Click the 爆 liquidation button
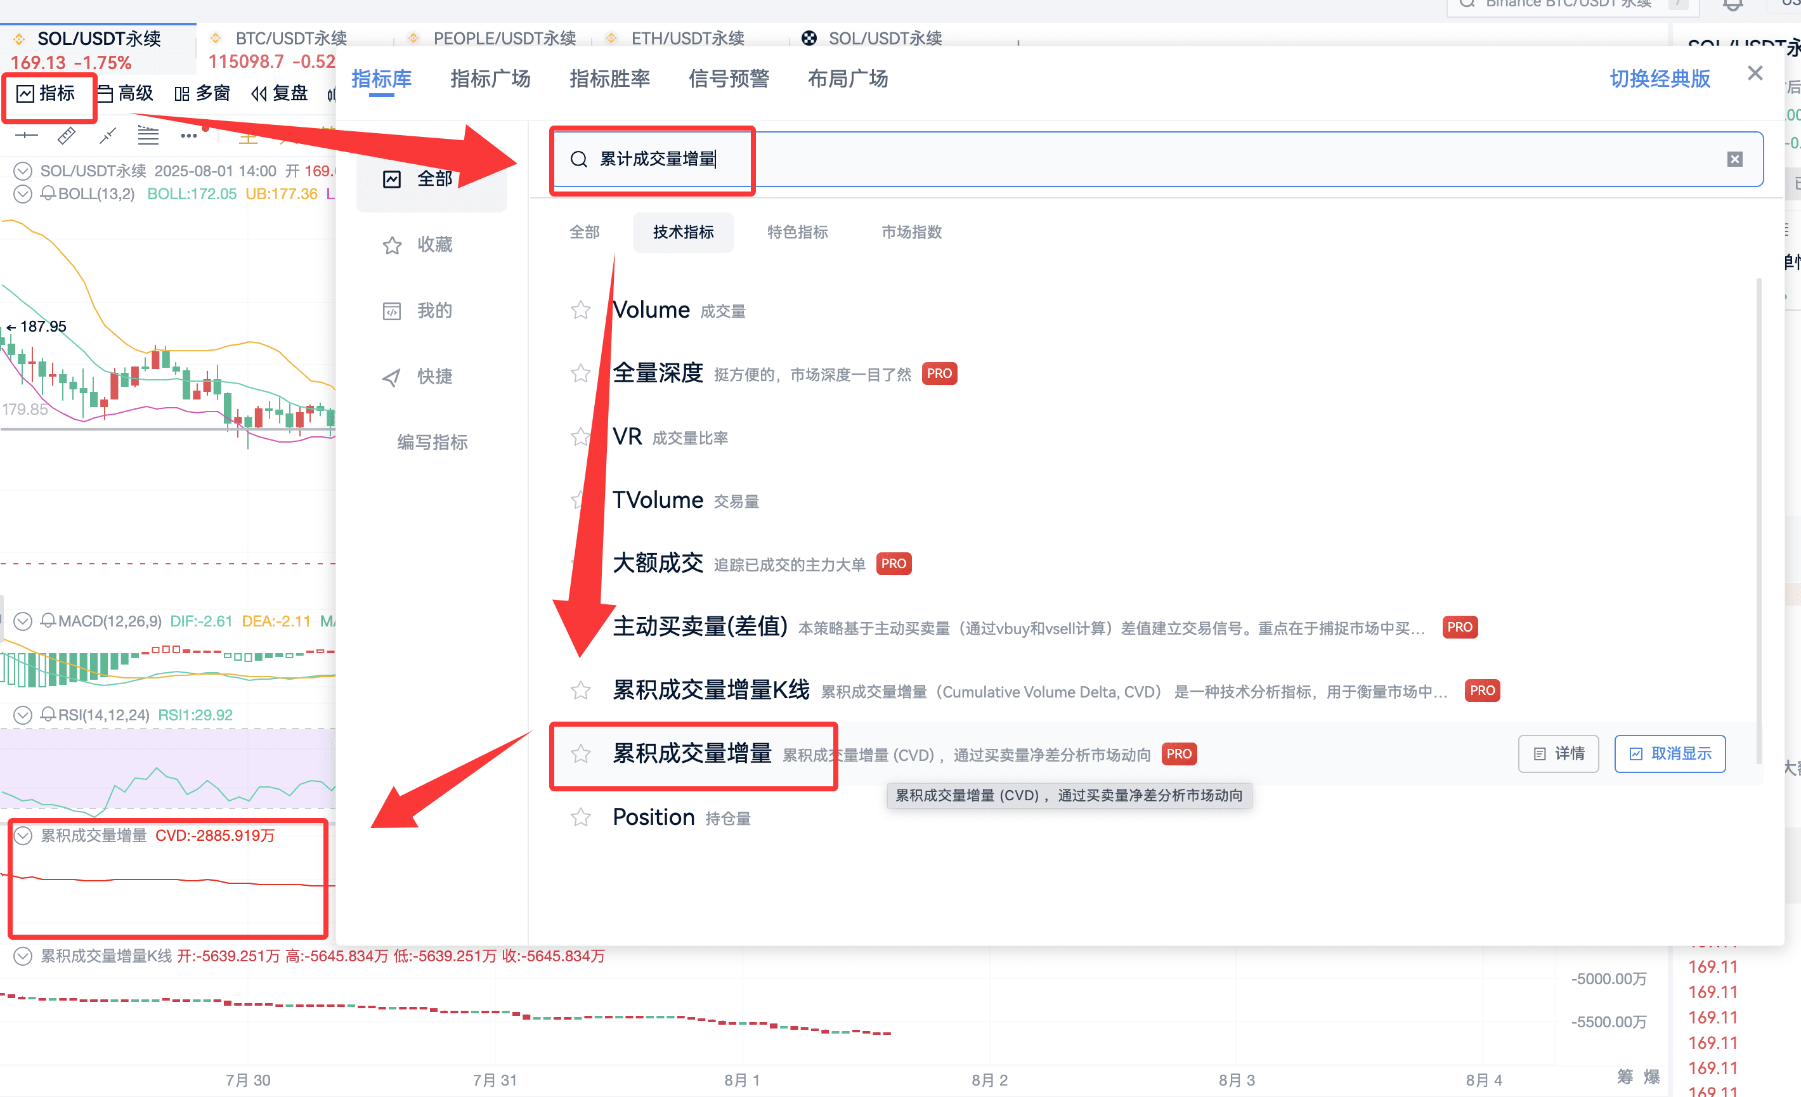The image size is (1801, 1097). (x=1651, y=1076)
